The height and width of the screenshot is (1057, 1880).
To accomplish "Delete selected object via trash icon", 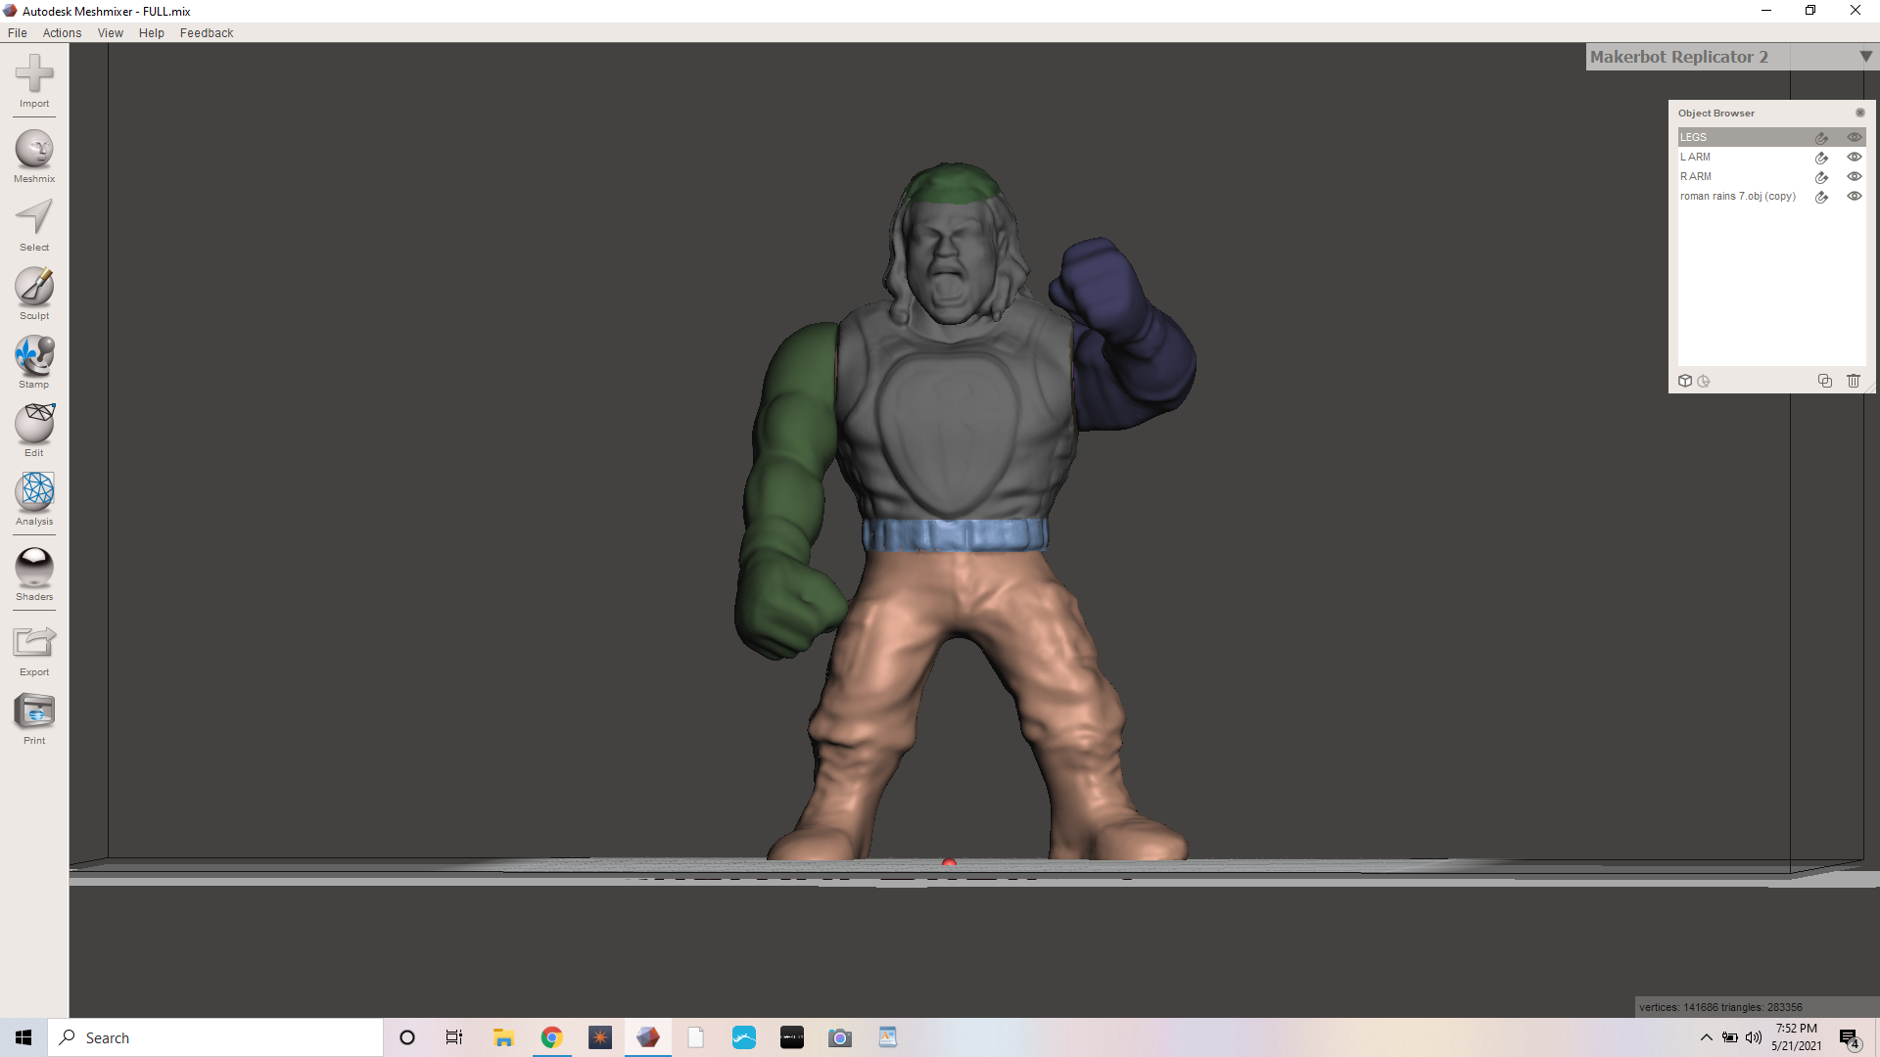I will pos(1855,381).
